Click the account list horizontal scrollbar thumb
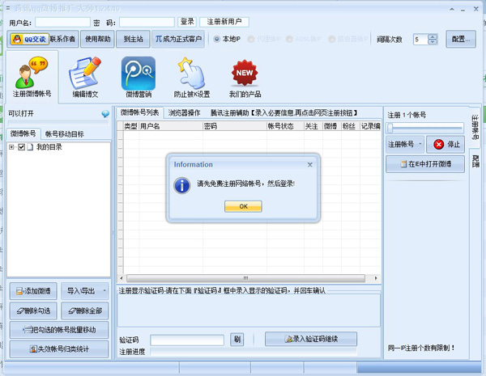The height and width of the screenshot is (376, 486). 245,278
